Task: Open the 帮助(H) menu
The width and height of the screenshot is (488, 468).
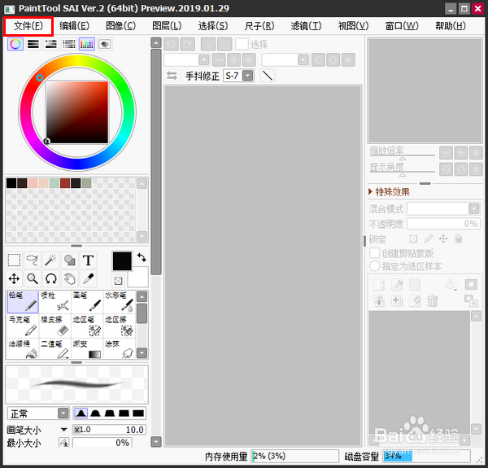Action: pyautogui.click(x=451, y=26)
